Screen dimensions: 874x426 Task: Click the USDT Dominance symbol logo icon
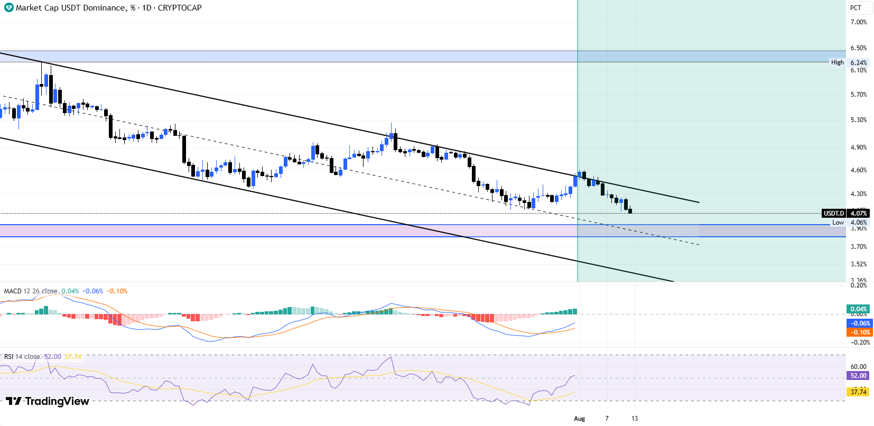(x=8, y=8)
